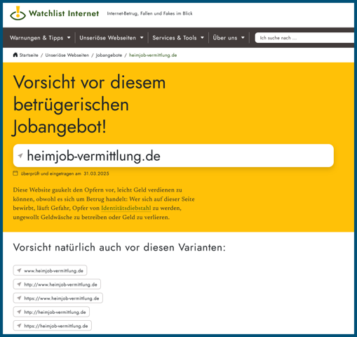Click heimjob-vermittlung.de breadcrumb entry
This screenshot has height=337, width=357.
tap(153, 55)
